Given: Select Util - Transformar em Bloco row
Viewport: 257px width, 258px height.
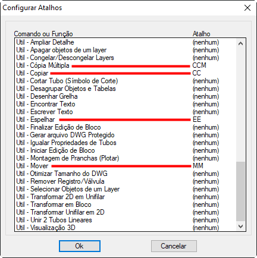Looking at the screenshot, I should (x=126, y=204).
